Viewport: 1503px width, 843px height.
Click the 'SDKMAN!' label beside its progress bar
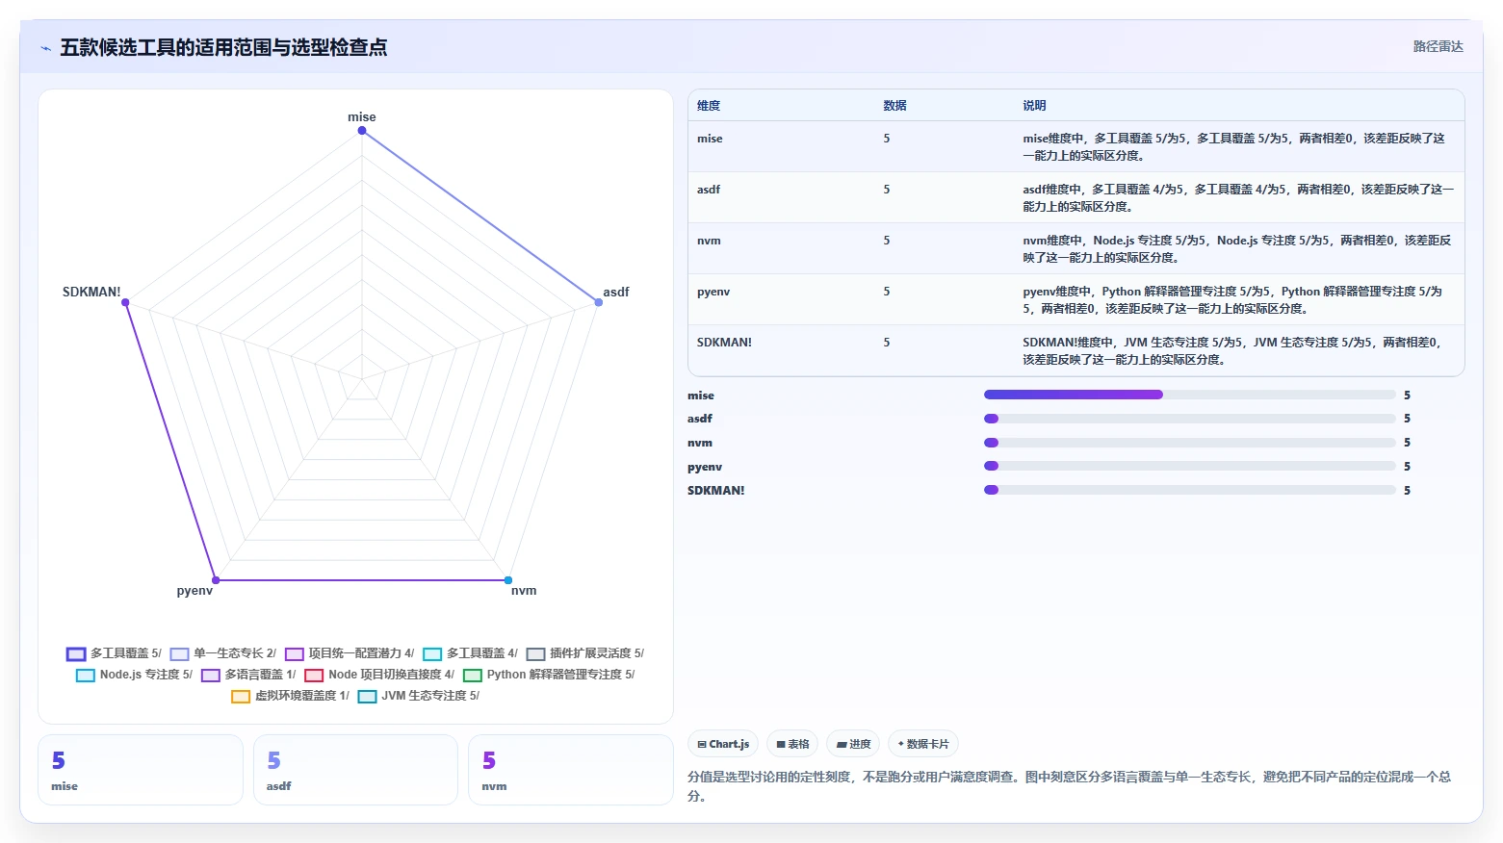point(716,491)
